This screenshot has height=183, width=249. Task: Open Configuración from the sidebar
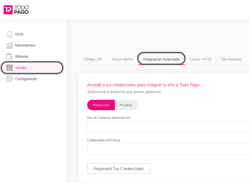(26, 79)
